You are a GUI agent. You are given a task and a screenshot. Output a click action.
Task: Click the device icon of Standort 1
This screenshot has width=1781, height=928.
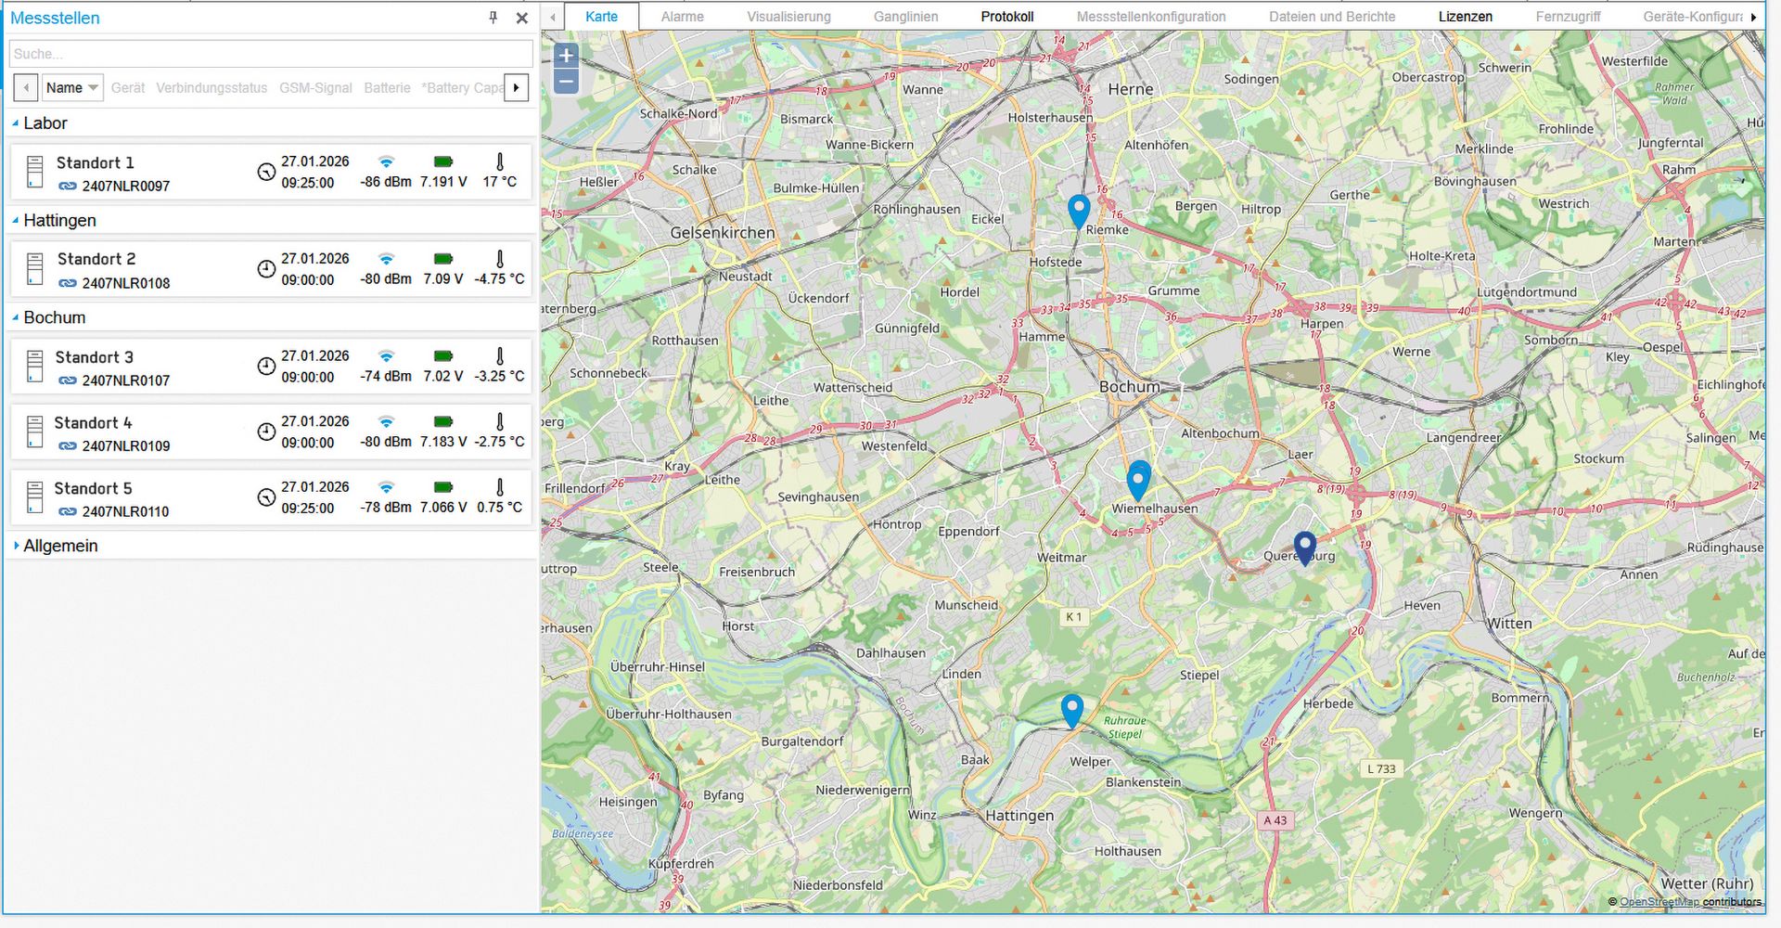click(x=34, y=173)
